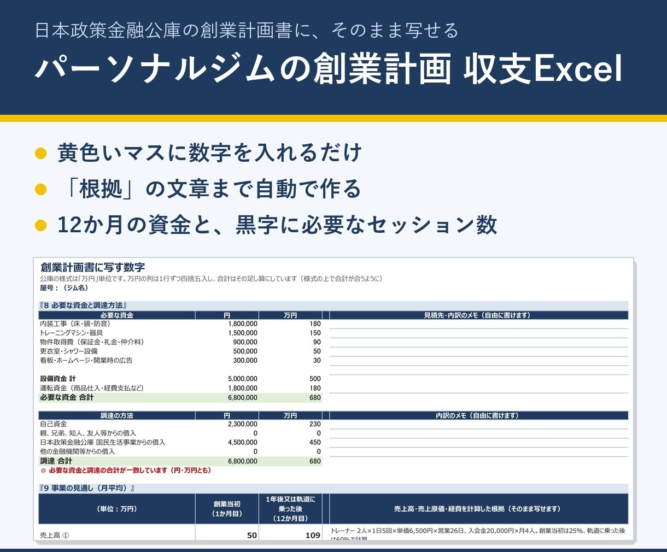Select header 内訳のメモ（自由に書けます）
Image resolution: width=667 pixels, height=552 pixels.
(x=479, y=416)
